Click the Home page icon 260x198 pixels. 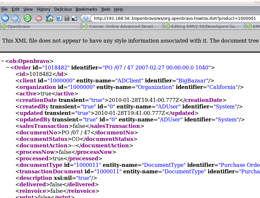click(x=49, y=19)
